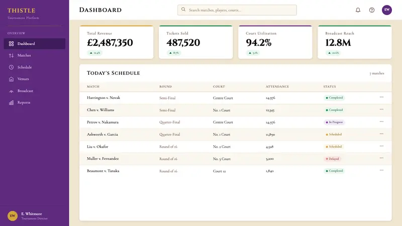Screen dimensions: 402x226
Task: Click the search magnifier icon
Action: pyautogui.click(x=183, y=10)
